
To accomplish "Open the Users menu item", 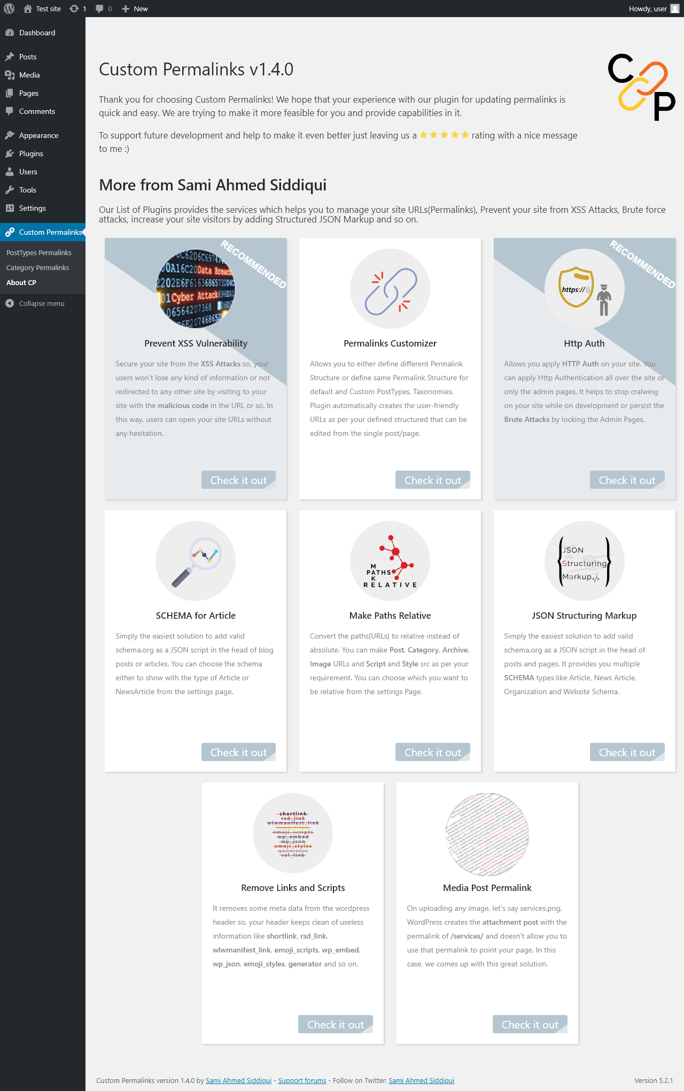I will point(43,172).
